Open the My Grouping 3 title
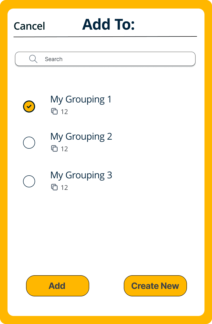Viewport: 212px width, 324px height. click(81, 175)
